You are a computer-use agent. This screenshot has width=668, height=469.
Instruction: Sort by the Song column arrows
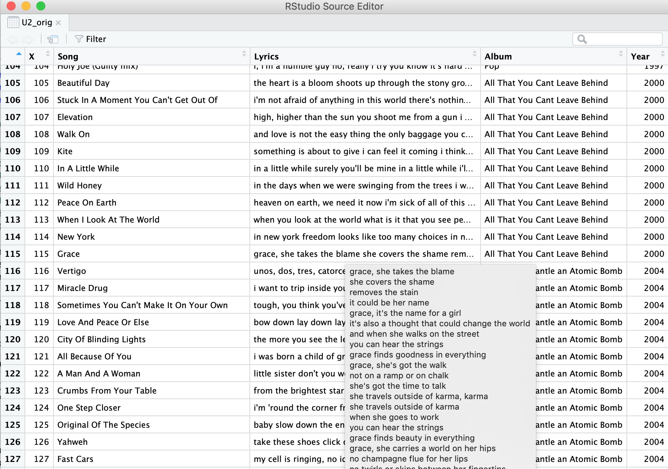244,54
